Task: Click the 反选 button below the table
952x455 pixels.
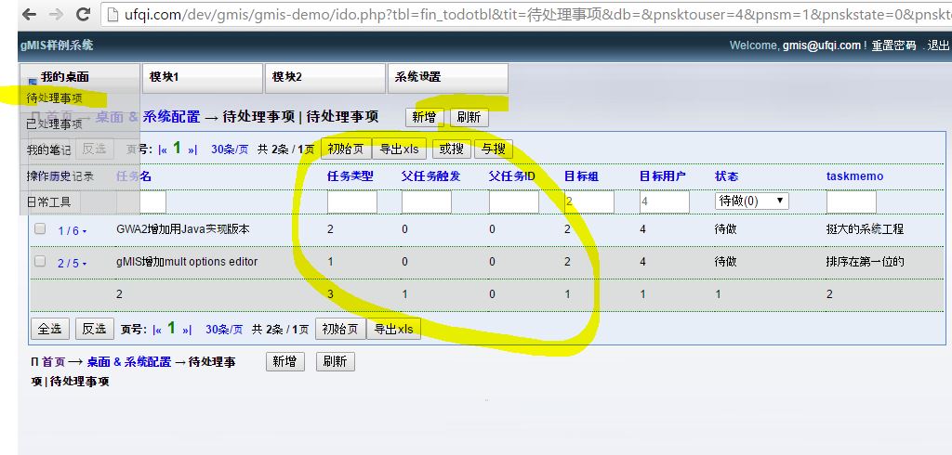Action: pyautogui.click(x=95, y=329)
